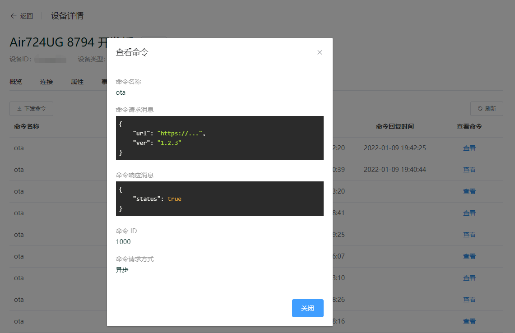Open 查看 link for 19:40:44 row

[469, 170]
